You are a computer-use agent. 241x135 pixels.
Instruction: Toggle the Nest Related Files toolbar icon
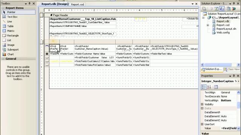[x=222, y=9]
